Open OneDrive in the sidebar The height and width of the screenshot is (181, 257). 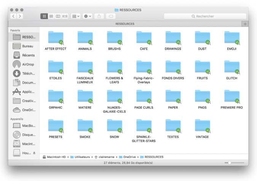(24, 110)
